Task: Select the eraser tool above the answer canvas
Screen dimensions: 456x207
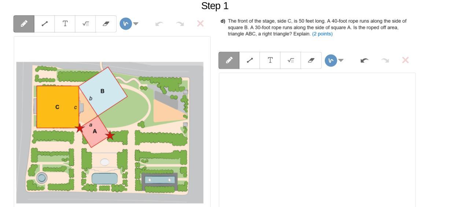Action: 311,60
